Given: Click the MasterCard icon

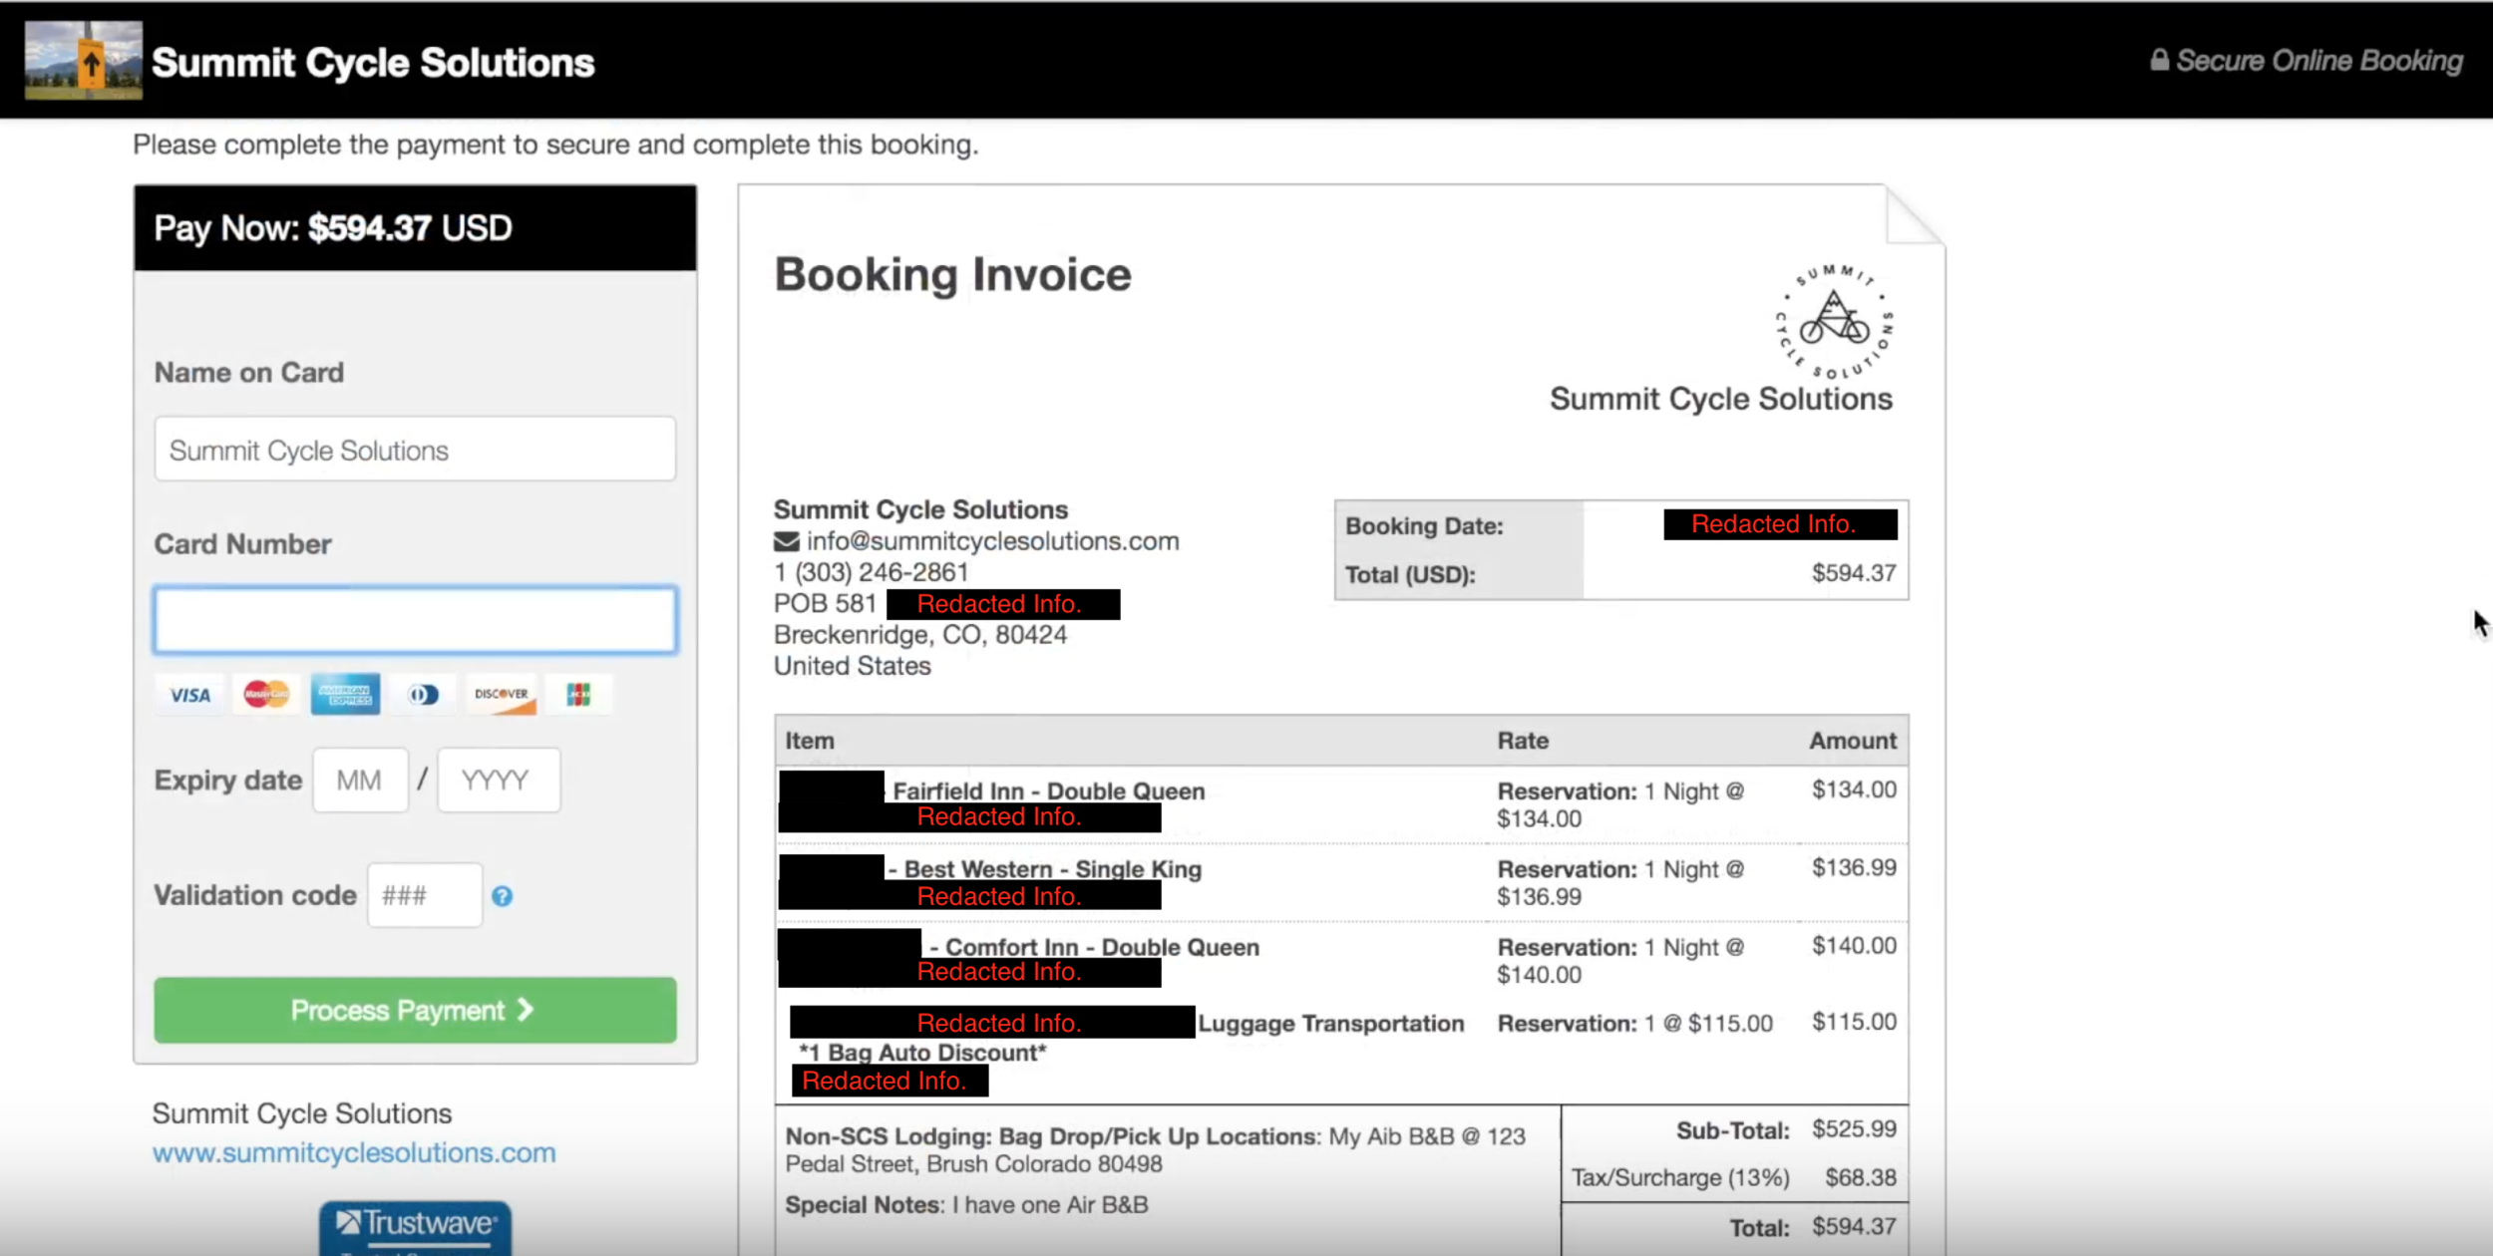Looking at the screenshot, I should click(266, 694).
